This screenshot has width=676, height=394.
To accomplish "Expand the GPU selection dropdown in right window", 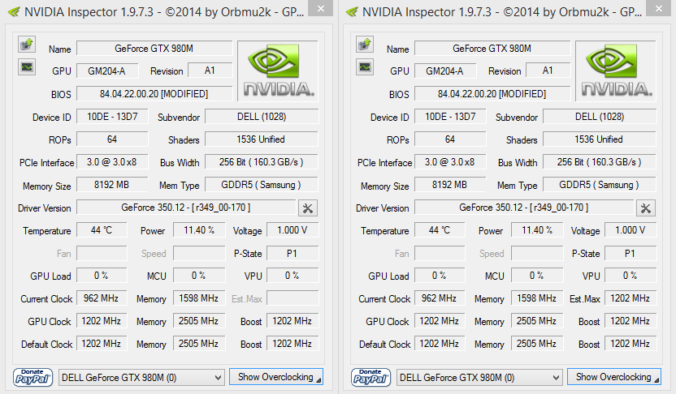I will point(554,377).
